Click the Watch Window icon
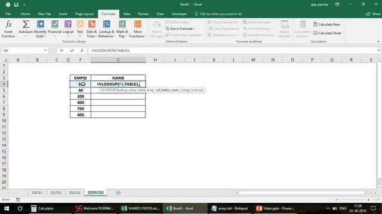Image resolution: width=382 pixels, height=214 pixels. (284, 25)
